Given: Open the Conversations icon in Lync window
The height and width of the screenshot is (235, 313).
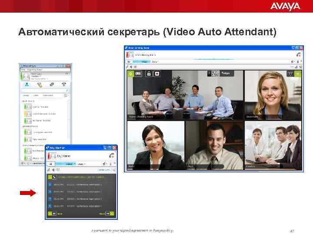Looking at the screenshot, I should pyautogui.click(x=52, y=85).
